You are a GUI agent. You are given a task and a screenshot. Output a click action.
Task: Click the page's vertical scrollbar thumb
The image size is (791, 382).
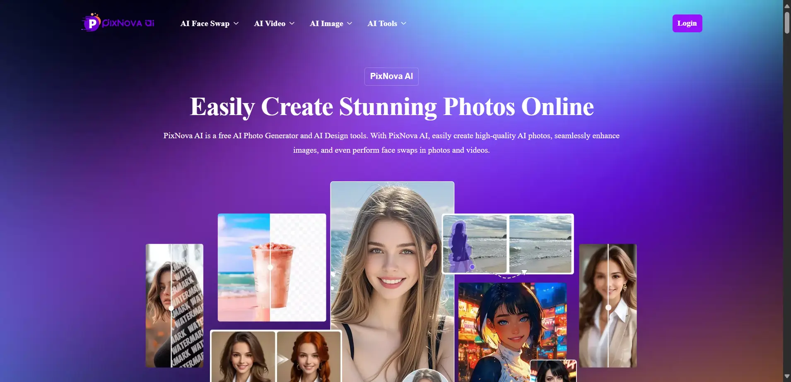(x=787, y=23)
